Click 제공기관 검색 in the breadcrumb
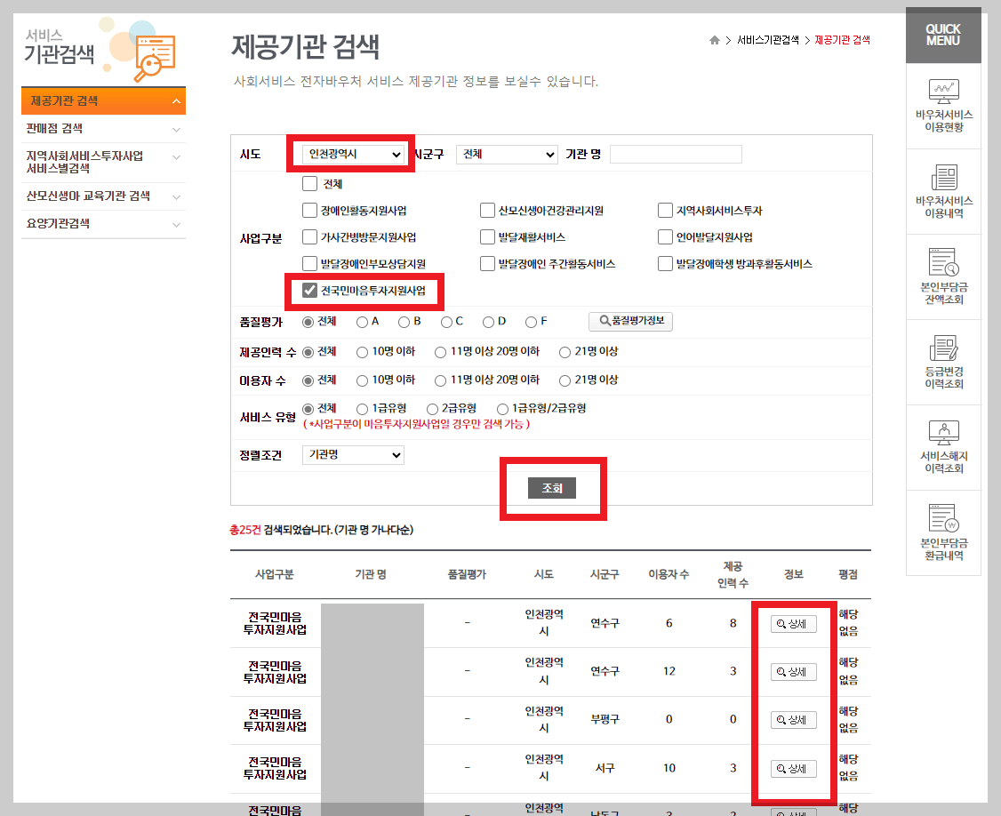 point(843,39)
